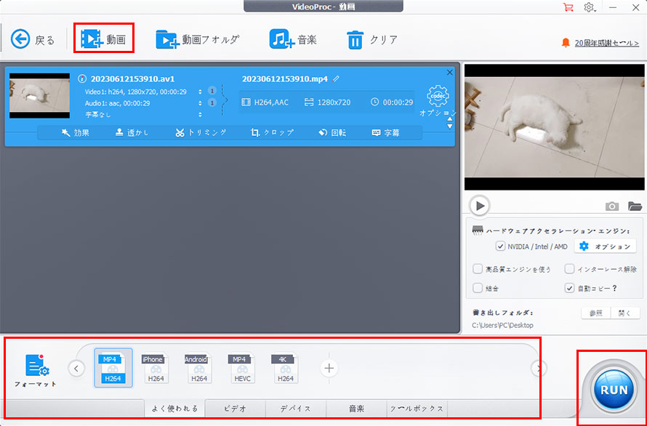This screenshot has height=426, width=647.
Task: Rename output file with pencil icon
Action: [336, 79]
